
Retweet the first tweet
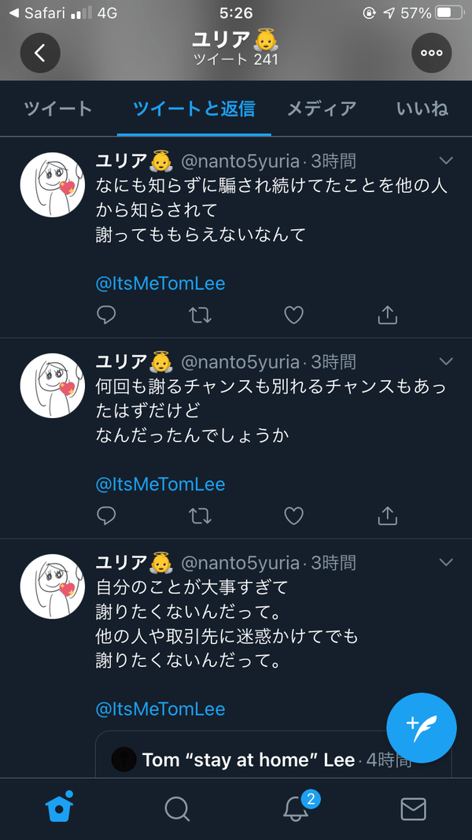click(x=200, y=315)
